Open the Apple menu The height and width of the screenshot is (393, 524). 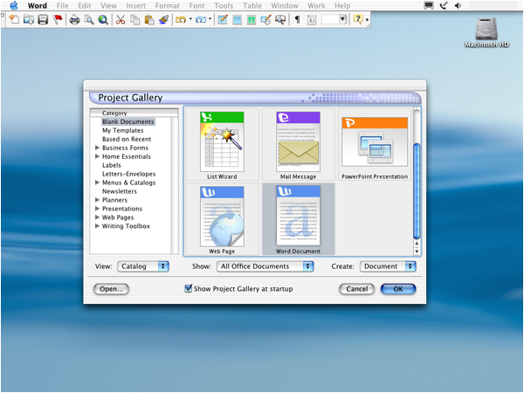[x=14, y=5]
